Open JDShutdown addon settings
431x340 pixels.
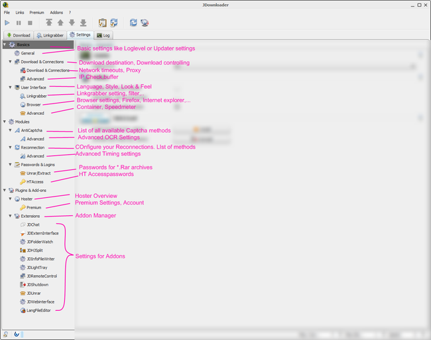34,284
